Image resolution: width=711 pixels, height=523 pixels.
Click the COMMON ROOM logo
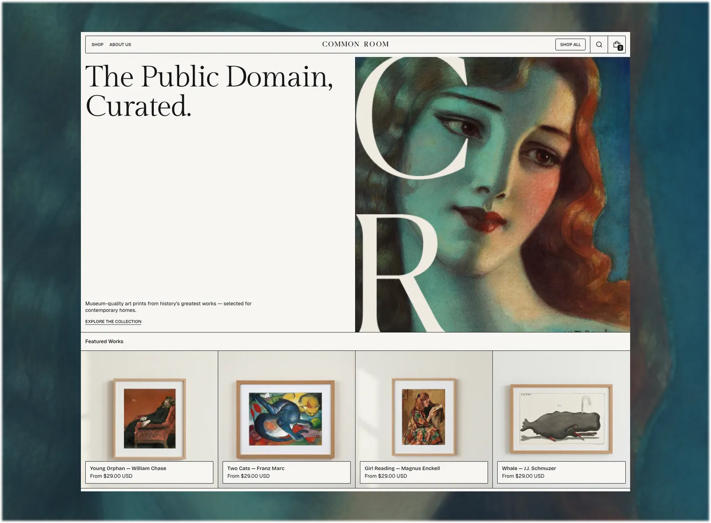[x=355, y=44]
